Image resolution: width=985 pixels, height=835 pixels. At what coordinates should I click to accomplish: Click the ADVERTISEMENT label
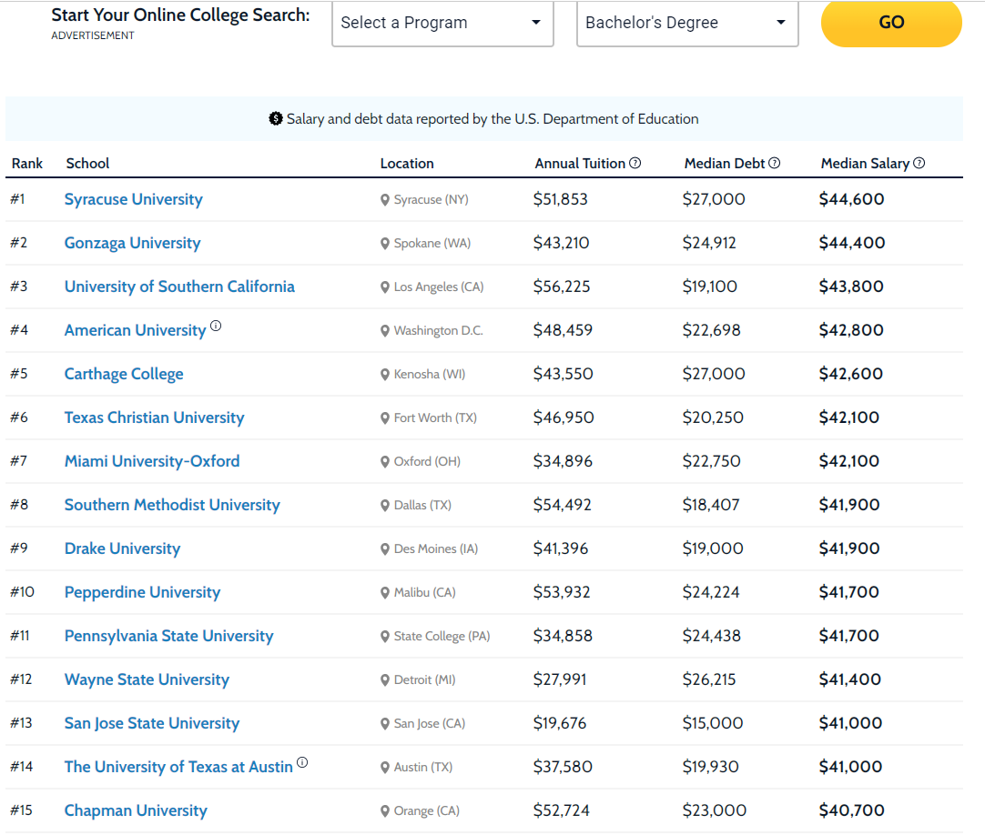coord(93,35)
